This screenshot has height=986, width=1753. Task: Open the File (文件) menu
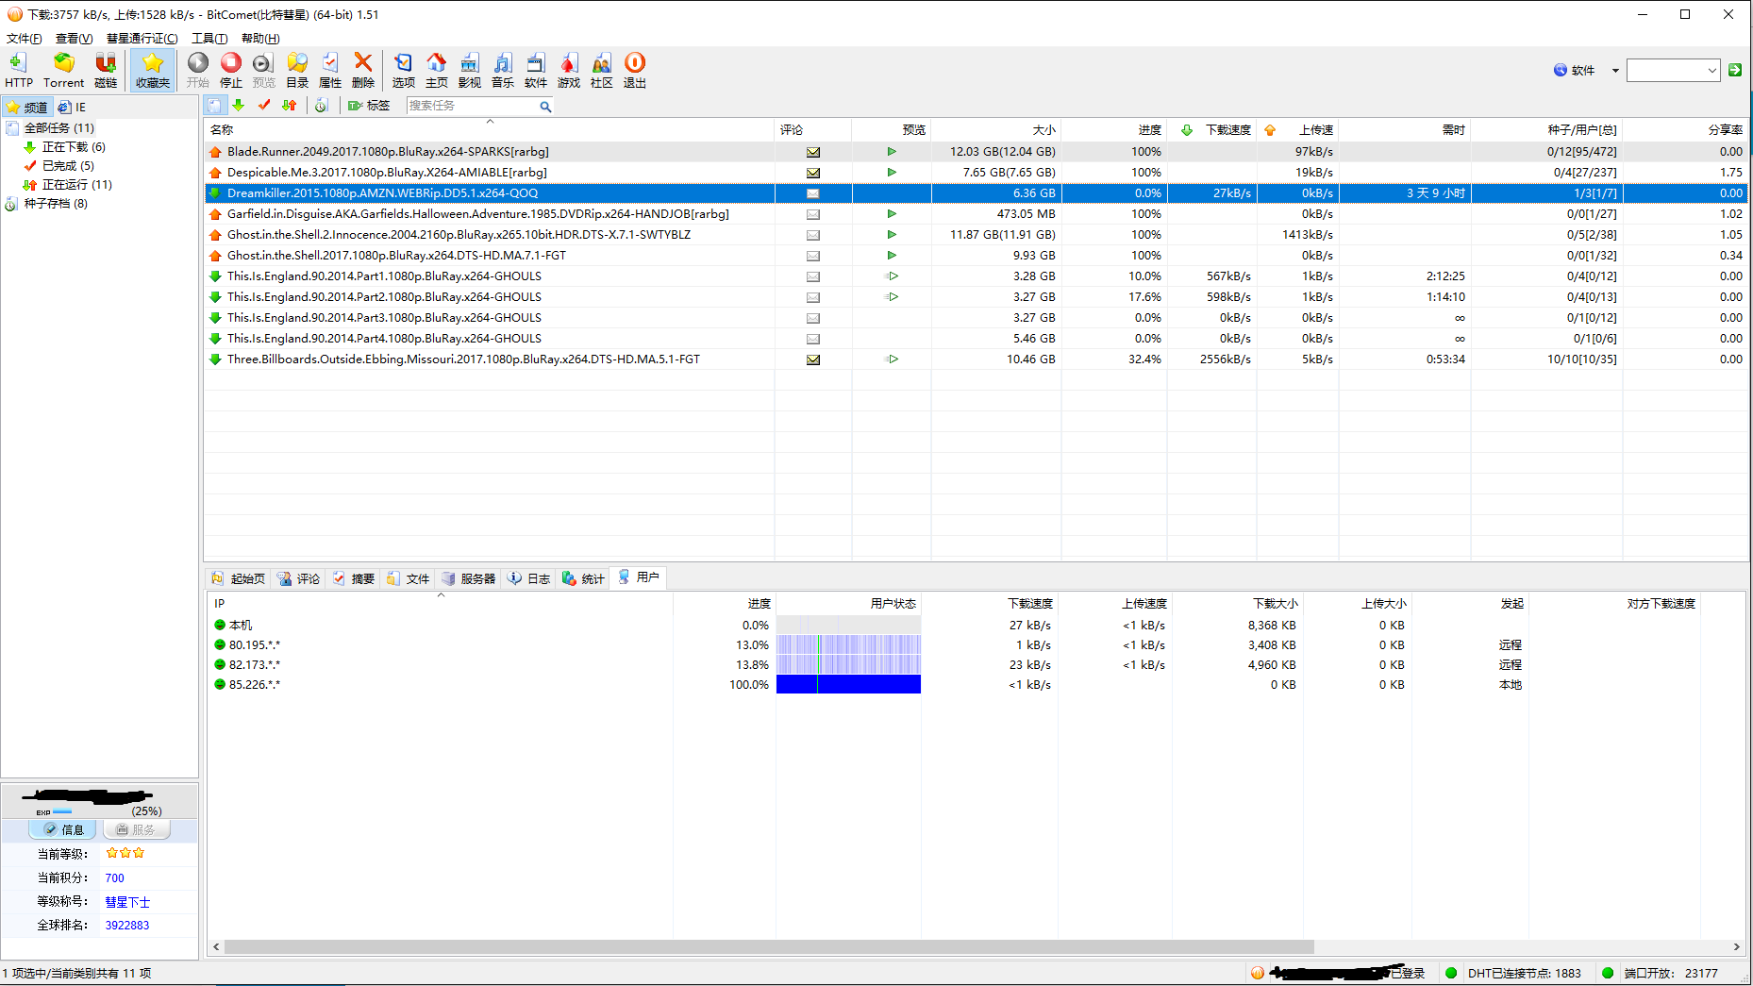point(24,39)
